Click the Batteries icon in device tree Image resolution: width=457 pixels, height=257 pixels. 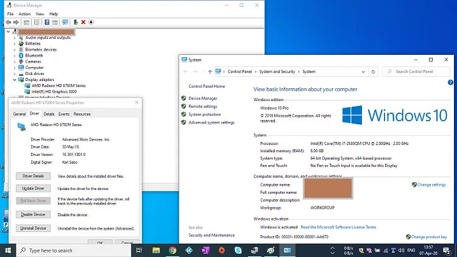pyautogui.click(x=21, y=43)
